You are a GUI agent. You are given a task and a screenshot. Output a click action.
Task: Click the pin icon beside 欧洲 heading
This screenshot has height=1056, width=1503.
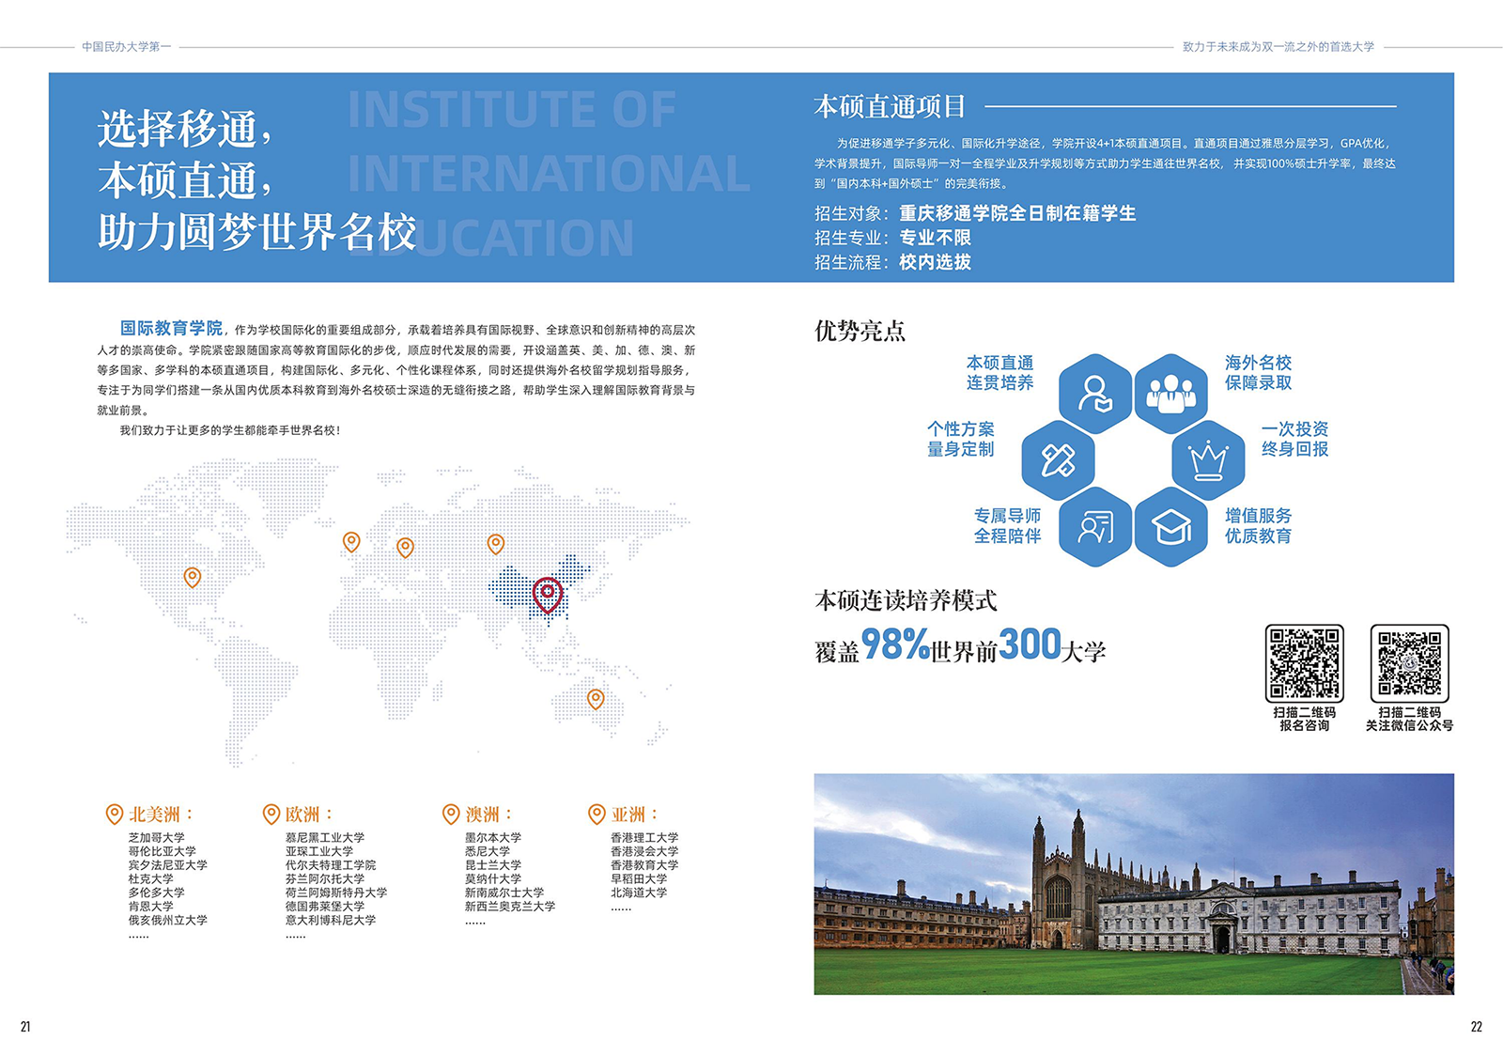[271, 814]
